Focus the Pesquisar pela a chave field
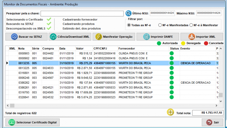 tap(82, 14)
